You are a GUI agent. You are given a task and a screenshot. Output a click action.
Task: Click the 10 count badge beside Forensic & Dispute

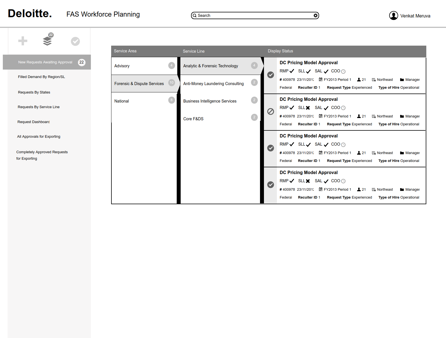(172, 83)
